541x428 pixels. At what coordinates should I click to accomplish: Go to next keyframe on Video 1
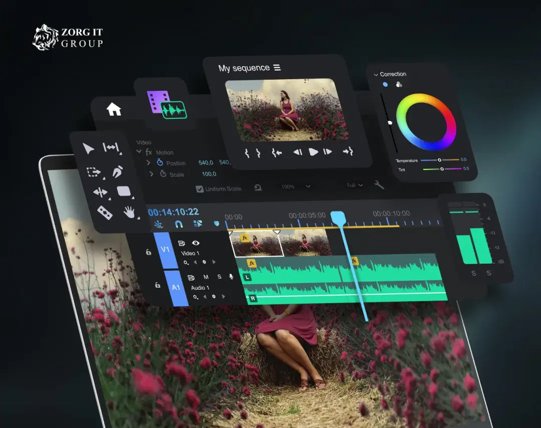pyautogui.click(x=214, y=262)
